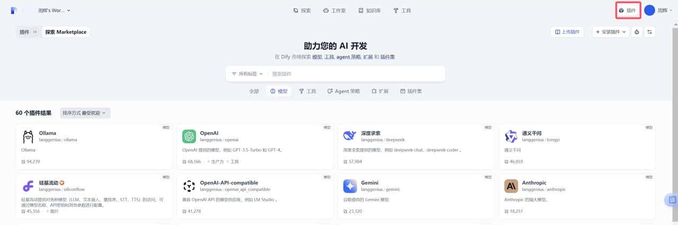Image resolution: width=678 pixels, height=225 pixels.
Task: Click the 硅基流动 verified badge icon
Action: click(x=62, y=183)
